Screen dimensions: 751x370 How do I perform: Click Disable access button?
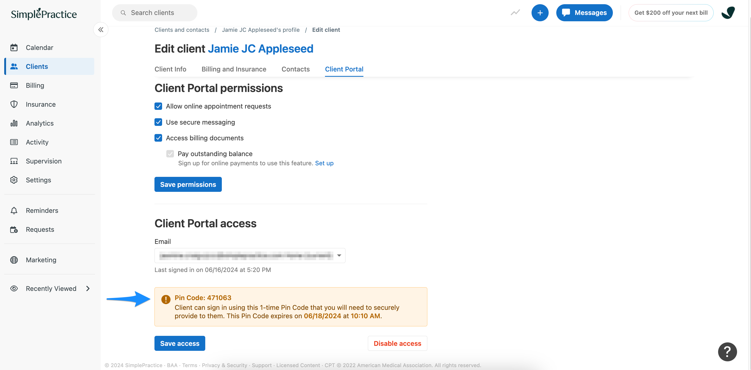pyautogui.click(x=397, y=343)
